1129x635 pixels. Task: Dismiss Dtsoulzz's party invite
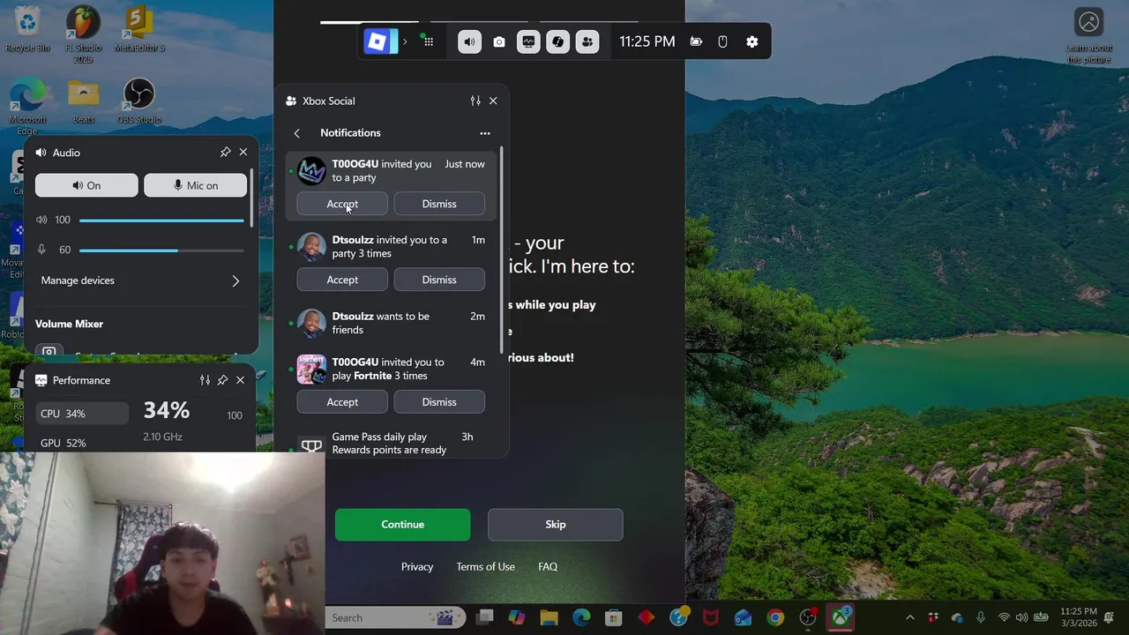pos(439,280)
